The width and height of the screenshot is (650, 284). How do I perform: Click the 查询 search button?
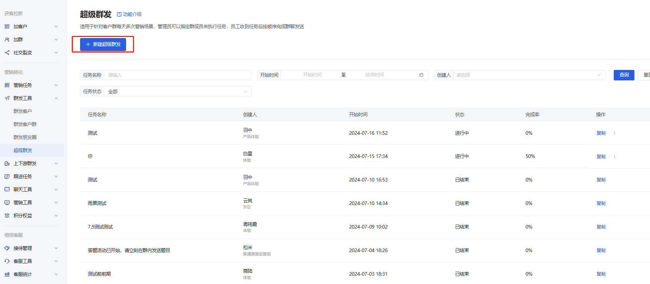click(624, 75)
